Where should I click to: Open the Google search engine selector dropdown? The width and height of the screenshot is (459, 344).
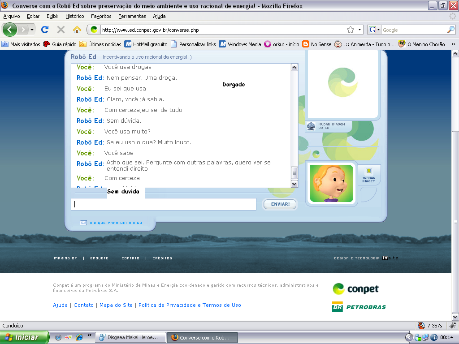[378, 30]
